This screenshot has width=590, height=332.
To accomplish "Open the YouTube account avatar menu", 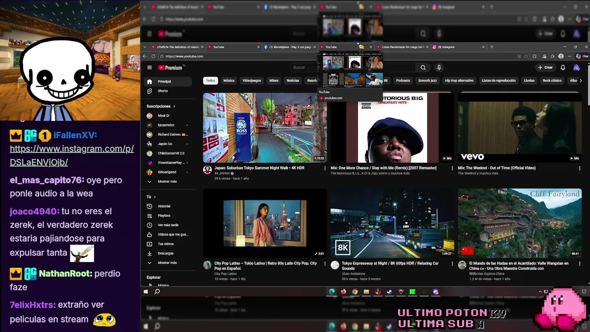I will [577, 68].
